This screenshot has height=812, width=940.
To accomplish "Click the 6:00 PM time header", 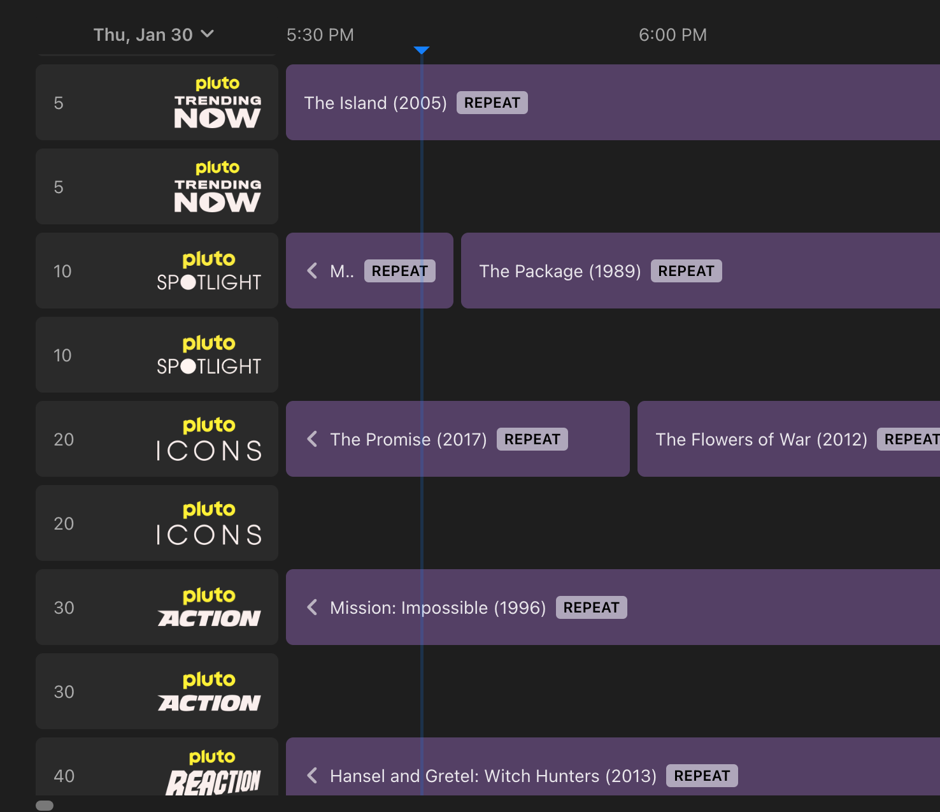I will point(673,34).
